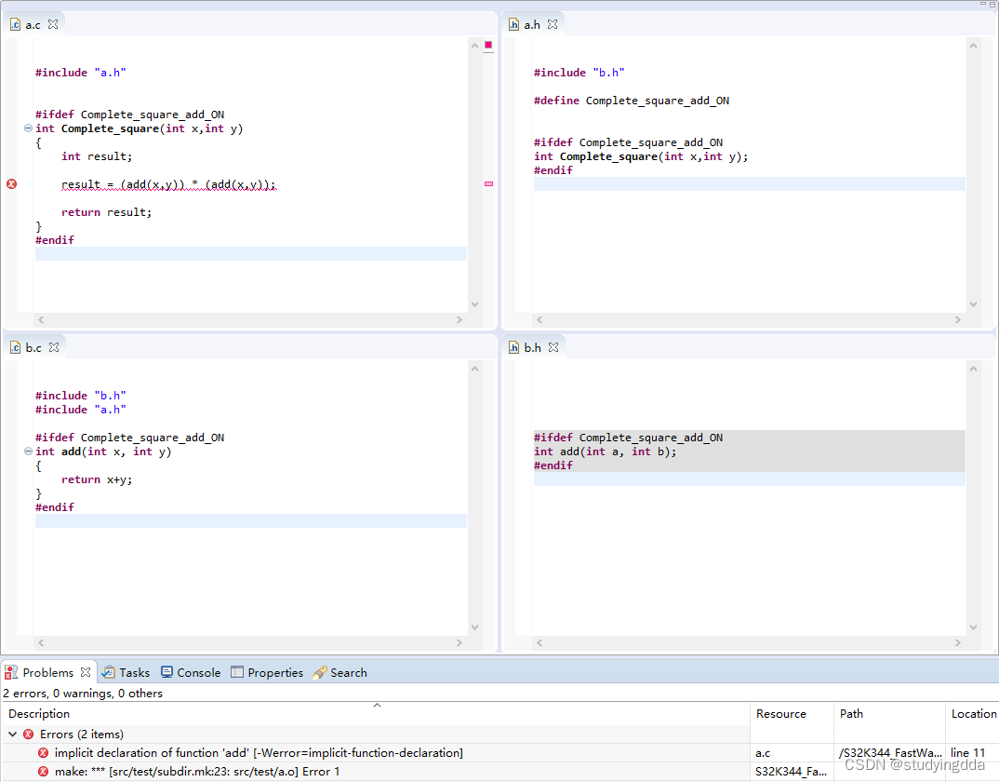Switch to the a.c editor tab
Viewport: 999px width, 782px height.
(x=33, y=25)
